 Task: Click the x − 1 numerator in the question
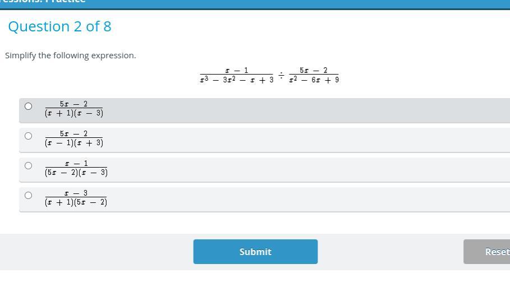(x=237, y=70)
